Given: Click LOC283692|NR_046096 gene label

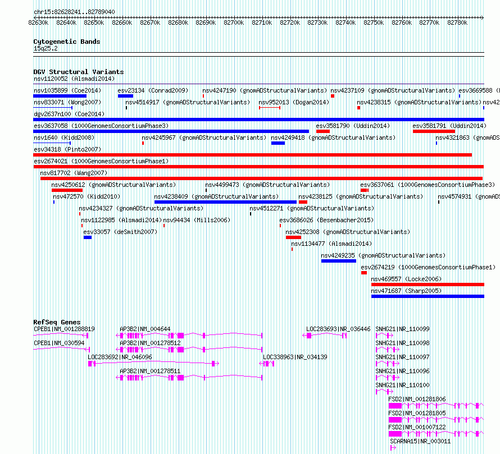Looking at the screenshot, I should click(120, 357).
